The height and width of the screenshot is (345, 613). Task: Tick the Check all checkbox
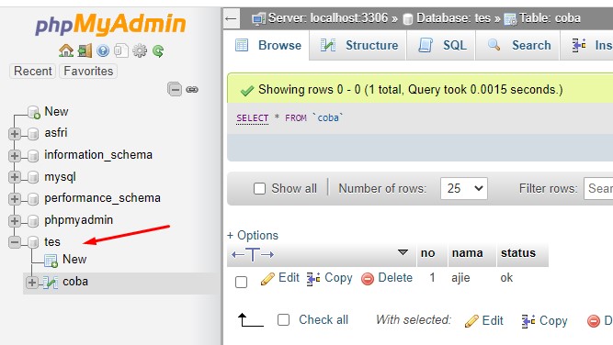point(283,320)
